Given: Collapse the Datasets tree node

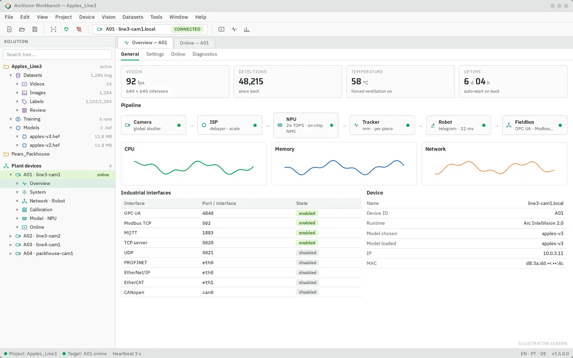Looking at the screenshot, I should point(11,75).
